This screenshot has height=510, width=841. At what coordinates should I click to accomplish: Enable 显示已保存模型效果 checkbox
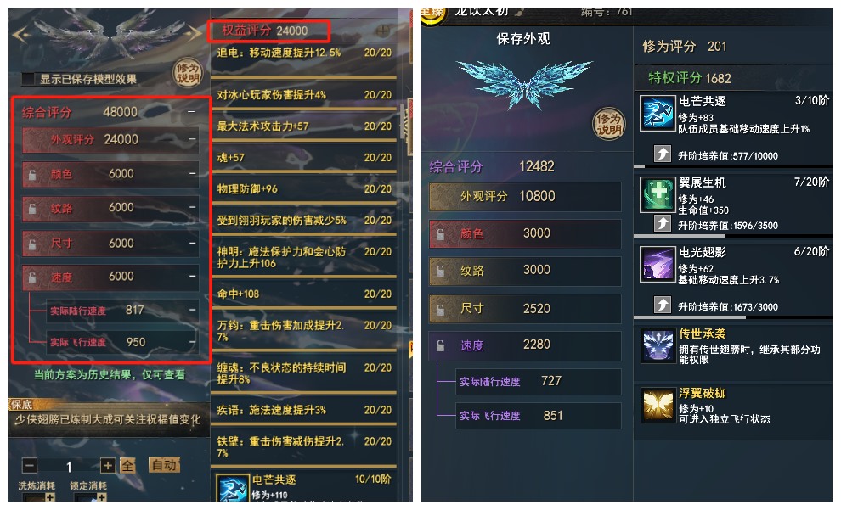pos(28,79)
